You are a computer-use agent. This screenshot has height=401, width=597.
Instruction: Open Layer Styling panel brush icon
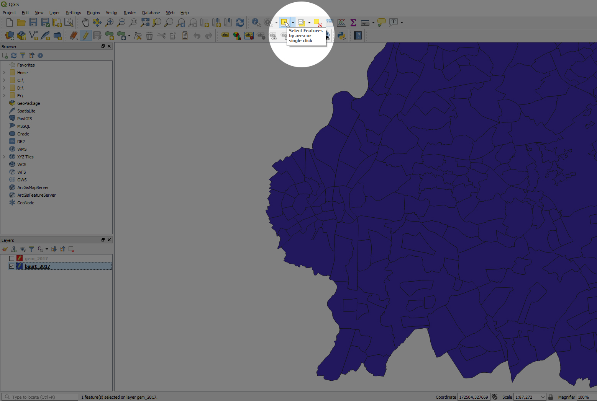[5, 249]
